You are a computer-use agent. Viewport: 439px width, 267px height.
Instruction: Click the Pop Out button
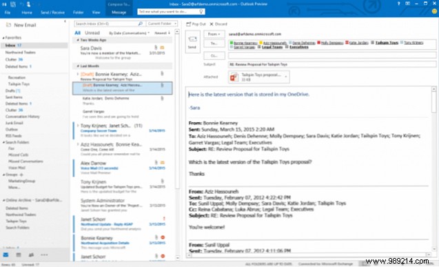(196, 24)
